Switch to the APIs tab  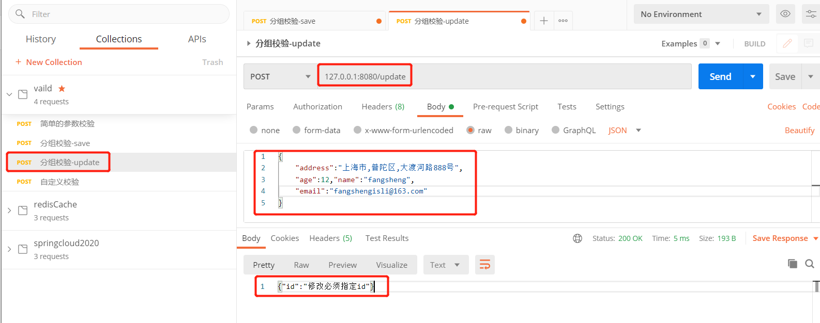(197, 39)
